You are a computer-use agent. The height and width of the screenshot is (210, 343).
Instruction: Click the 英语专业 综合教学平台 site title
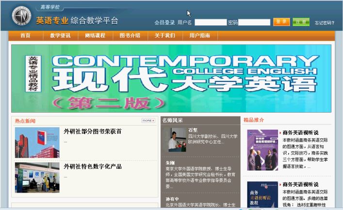[77, 21]
